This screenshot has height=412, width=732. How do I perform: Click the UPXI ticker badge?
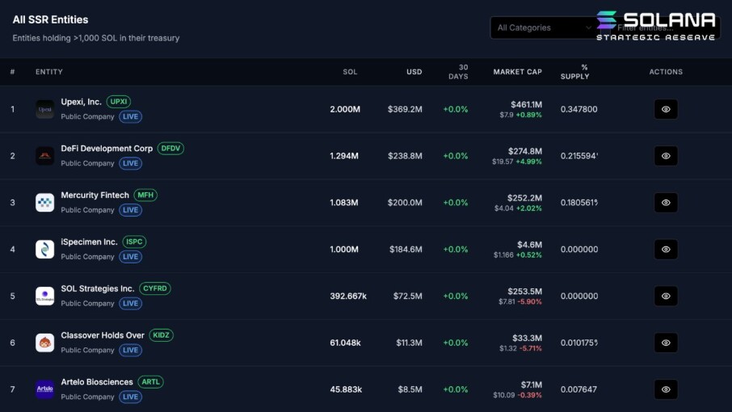click(x=119, y=101)
